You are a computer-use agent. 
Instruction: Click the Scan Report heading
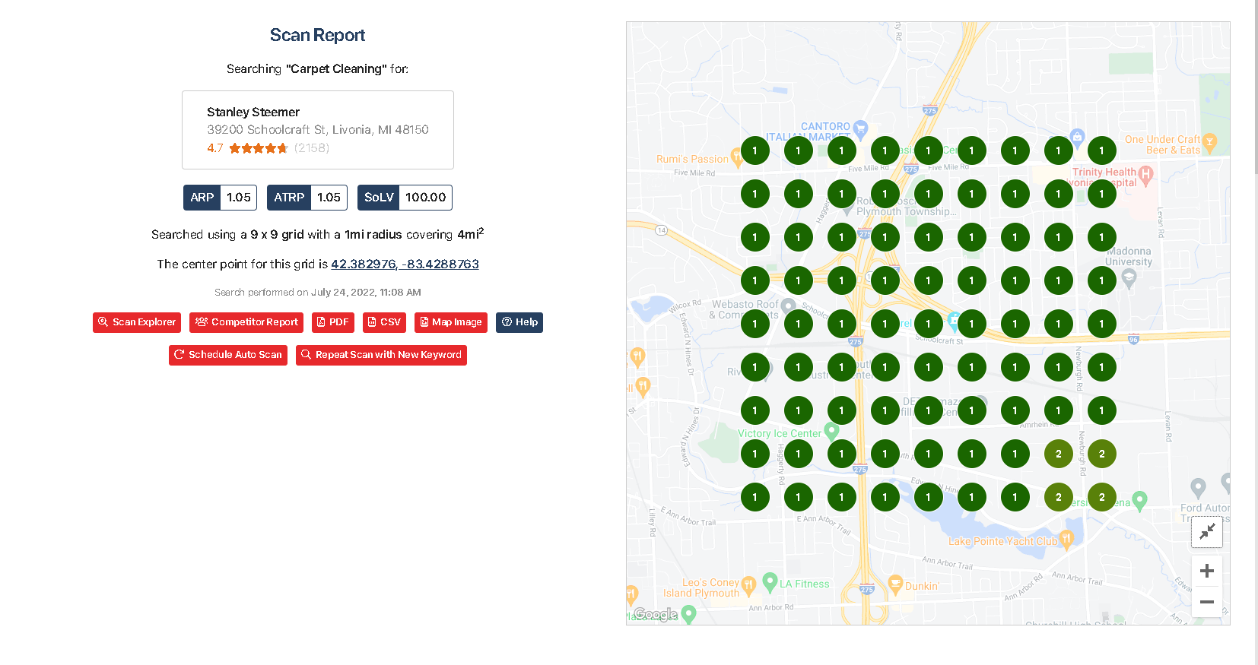[317, 36]
